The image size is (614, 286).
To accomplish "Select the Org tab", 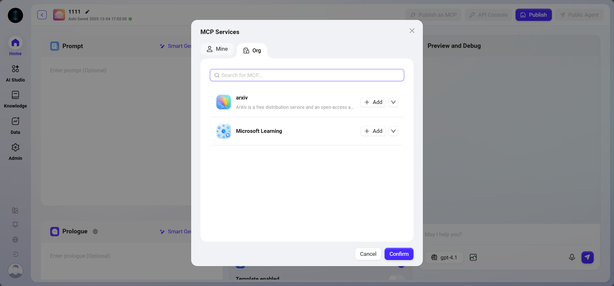I will click(252, 51).
